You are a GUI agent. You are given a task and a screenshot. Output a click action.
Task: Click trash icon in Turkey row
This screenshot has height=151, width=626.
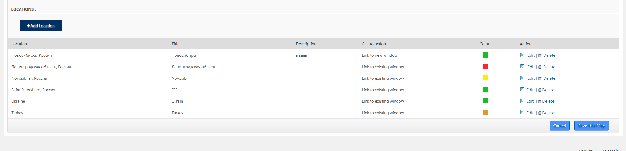(x=540, y=113)
